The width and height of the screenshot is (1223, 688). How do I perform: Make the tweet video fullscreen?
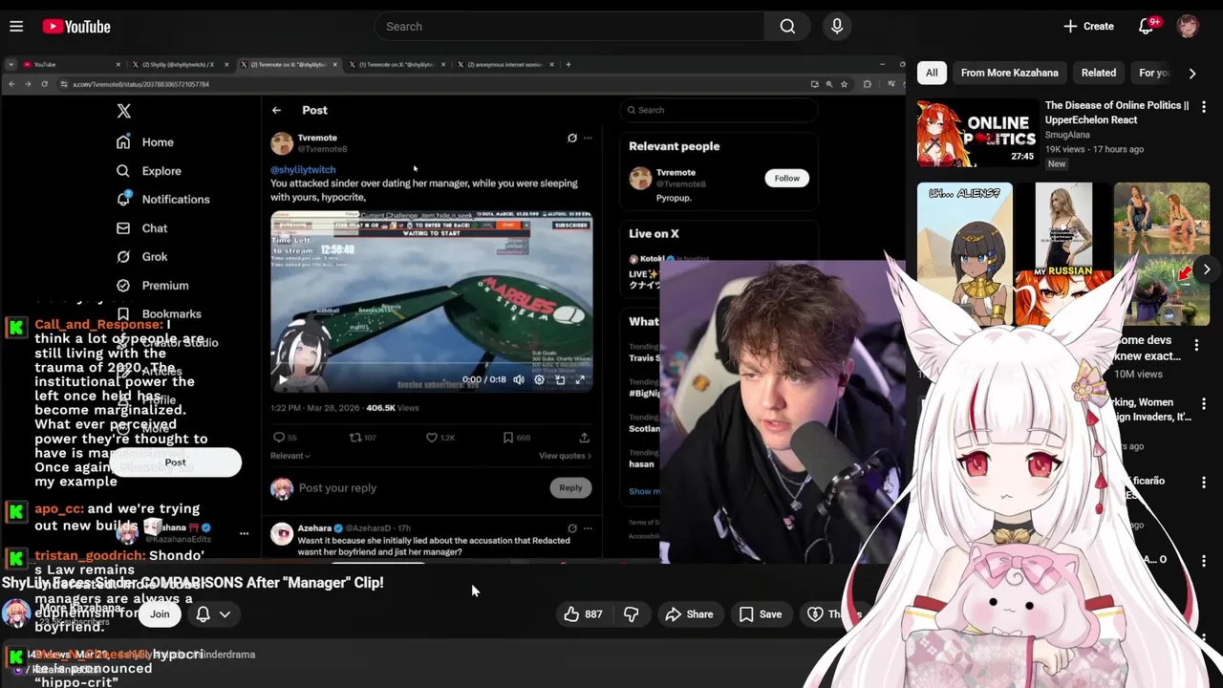tap(580, 379)
